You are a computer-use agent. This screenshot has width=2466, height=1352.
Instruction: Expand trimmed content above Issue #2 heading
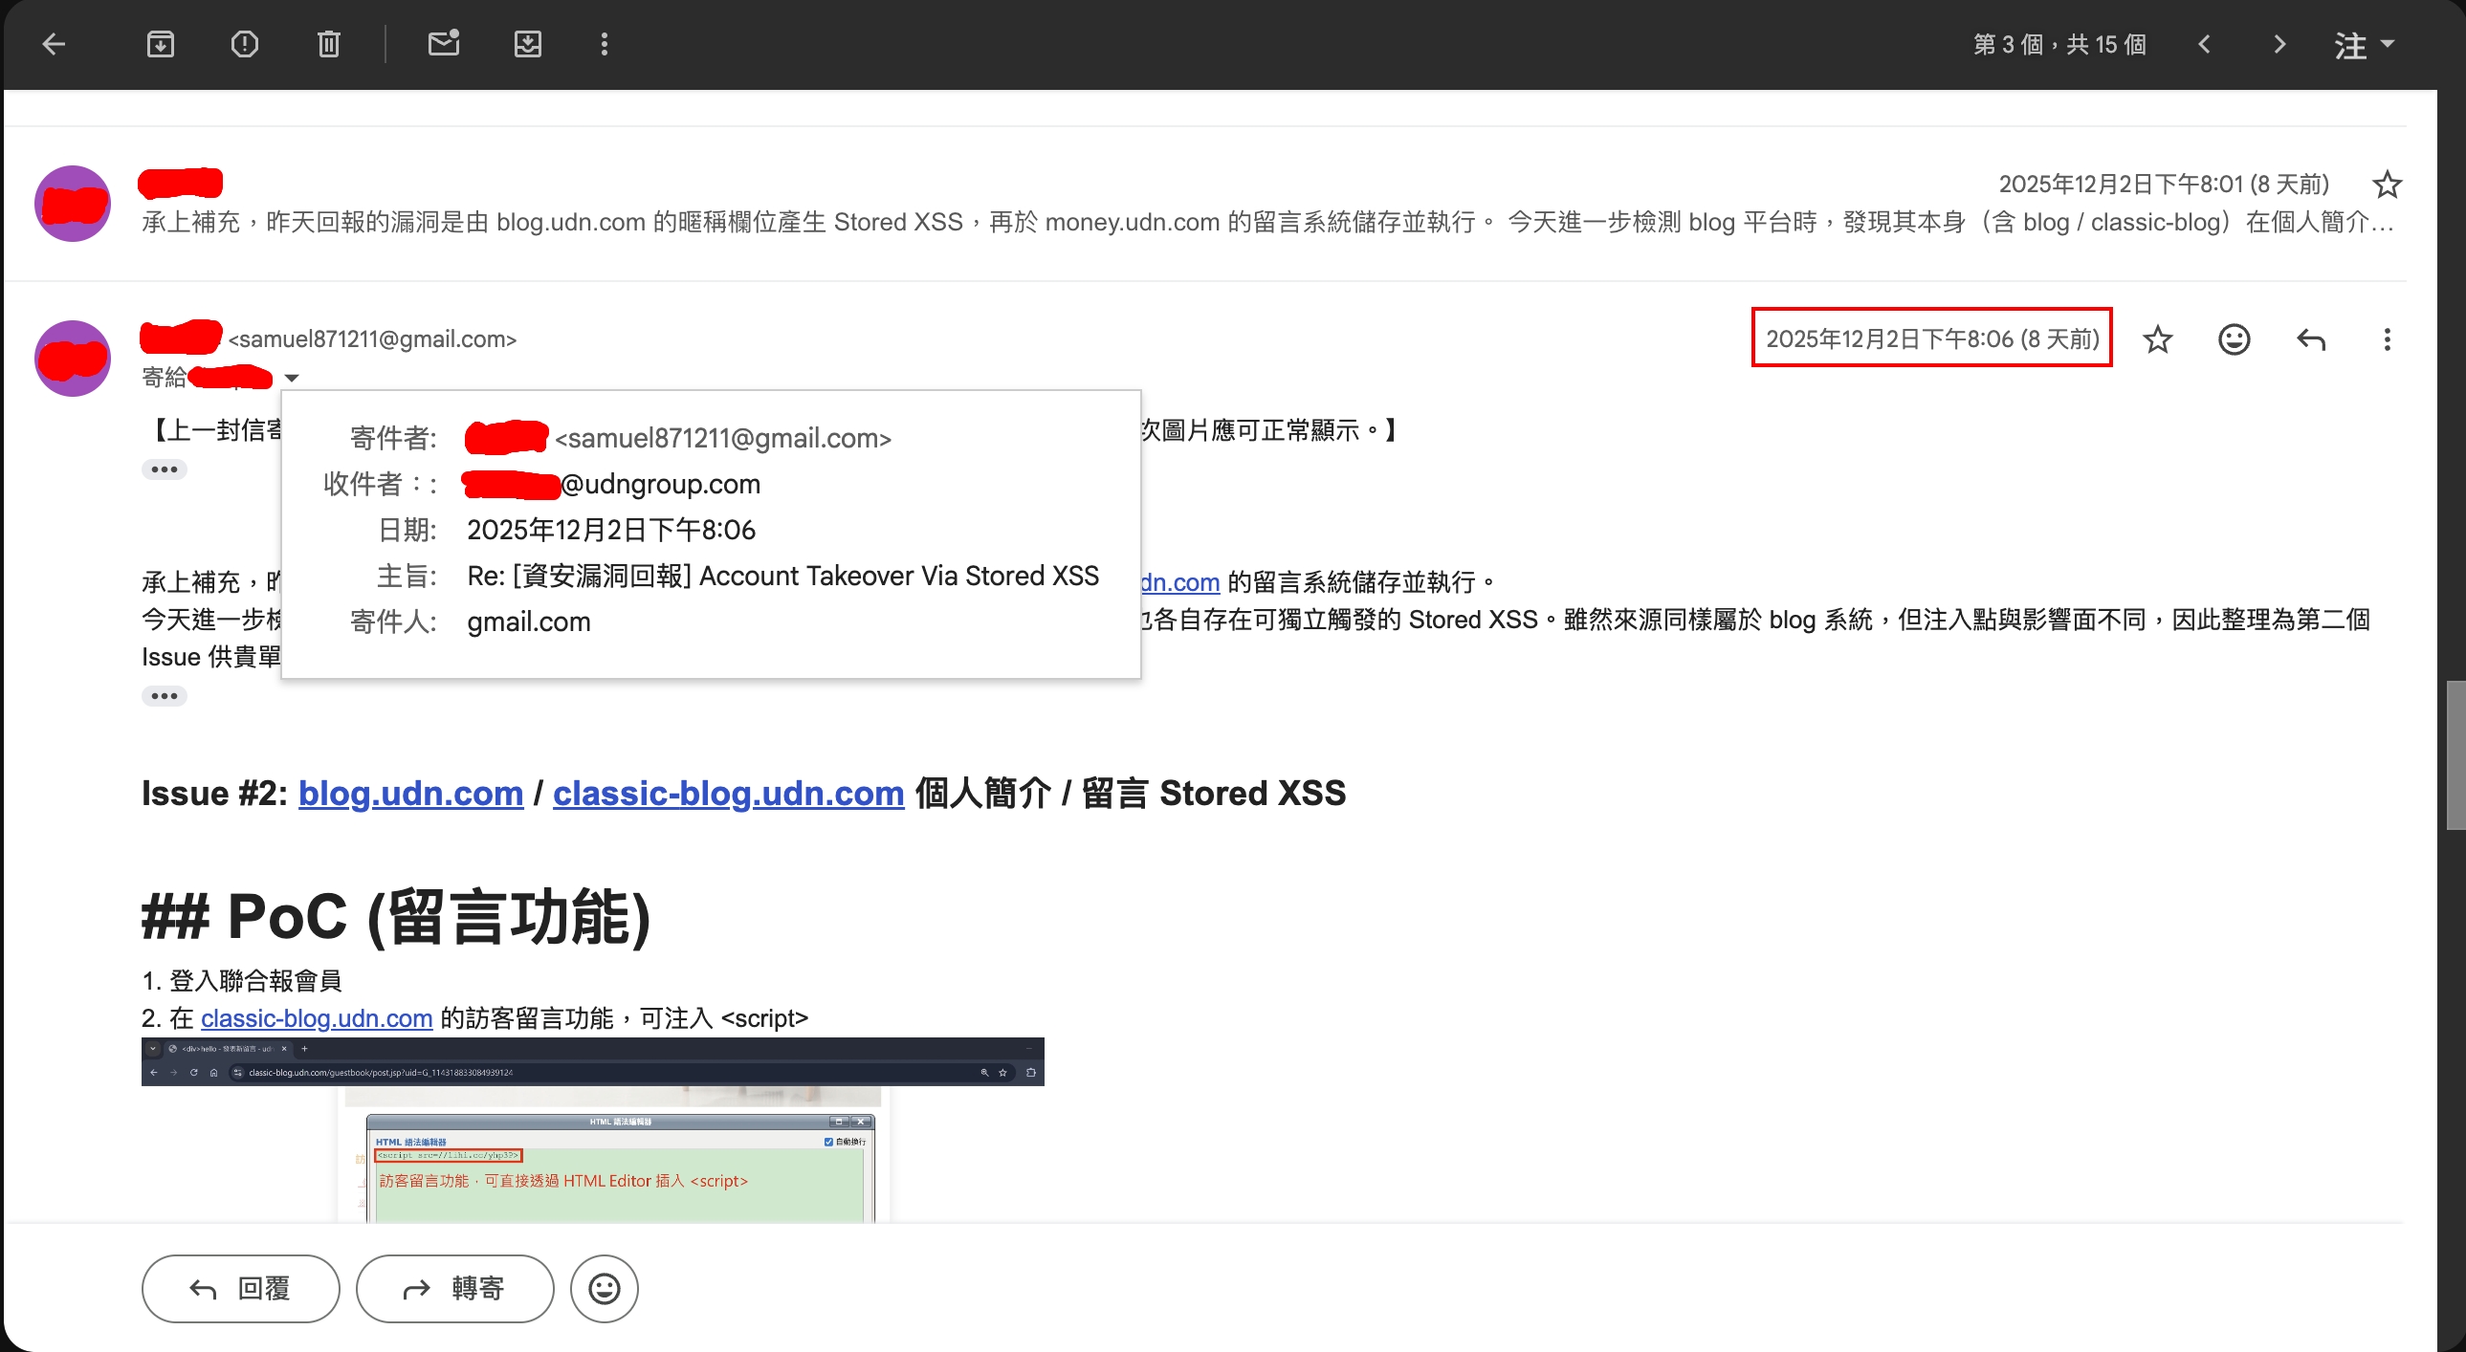[164, 697]
